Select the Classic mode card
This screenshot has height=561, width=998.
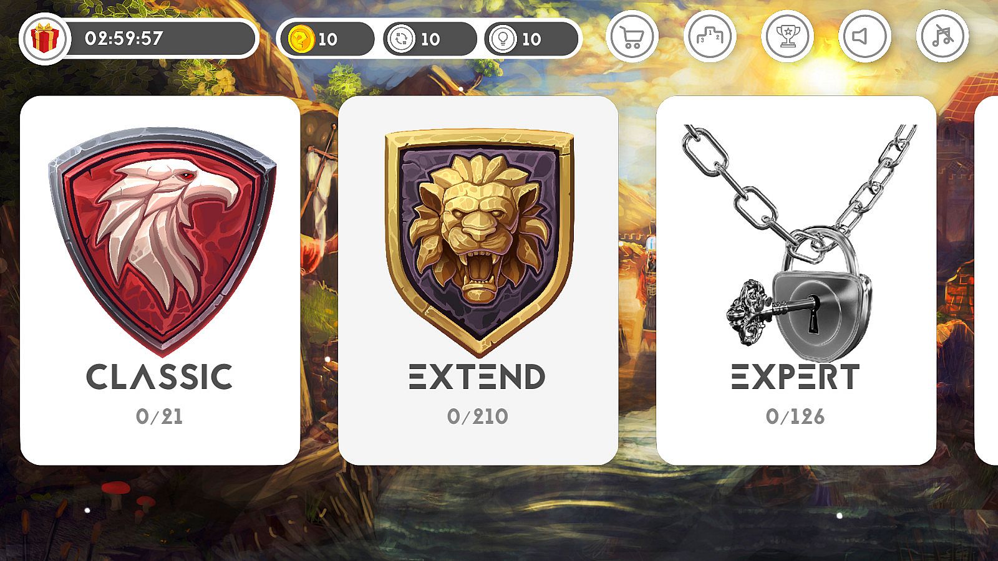click(160, 280)
